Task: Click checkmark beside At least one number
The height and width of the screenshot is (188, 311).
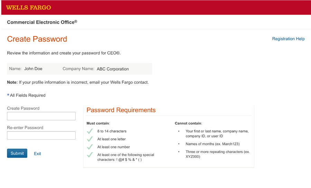Action: (x=90, y=147)
